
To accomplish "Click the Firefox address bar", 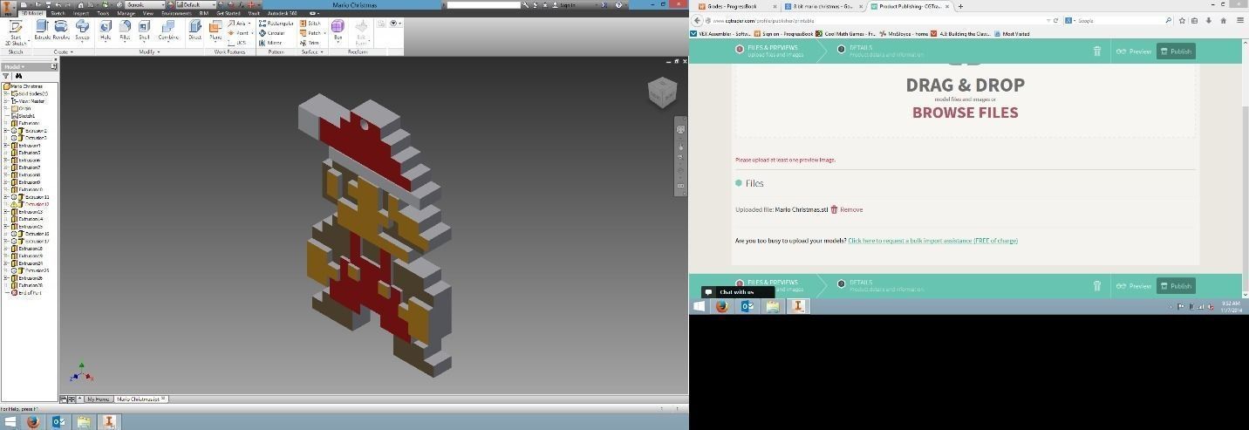I will pyautogui.click(x=877, y=20).
